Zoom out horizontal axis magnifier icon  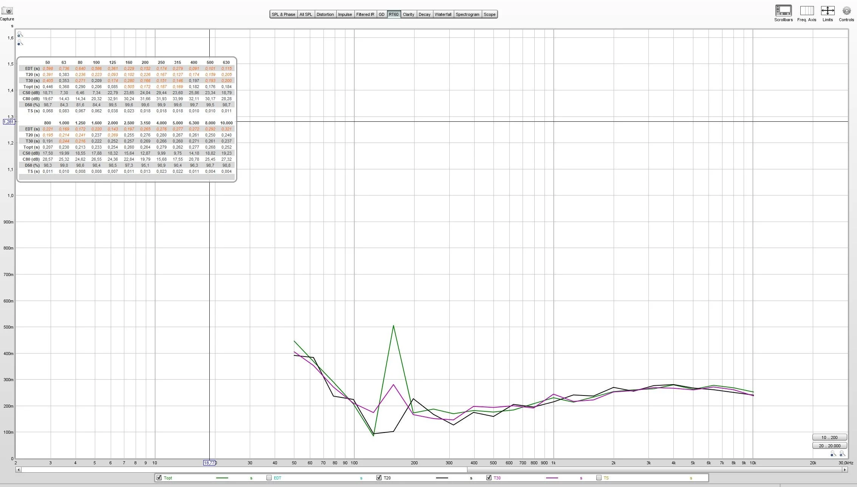click(x=833, y=453)
